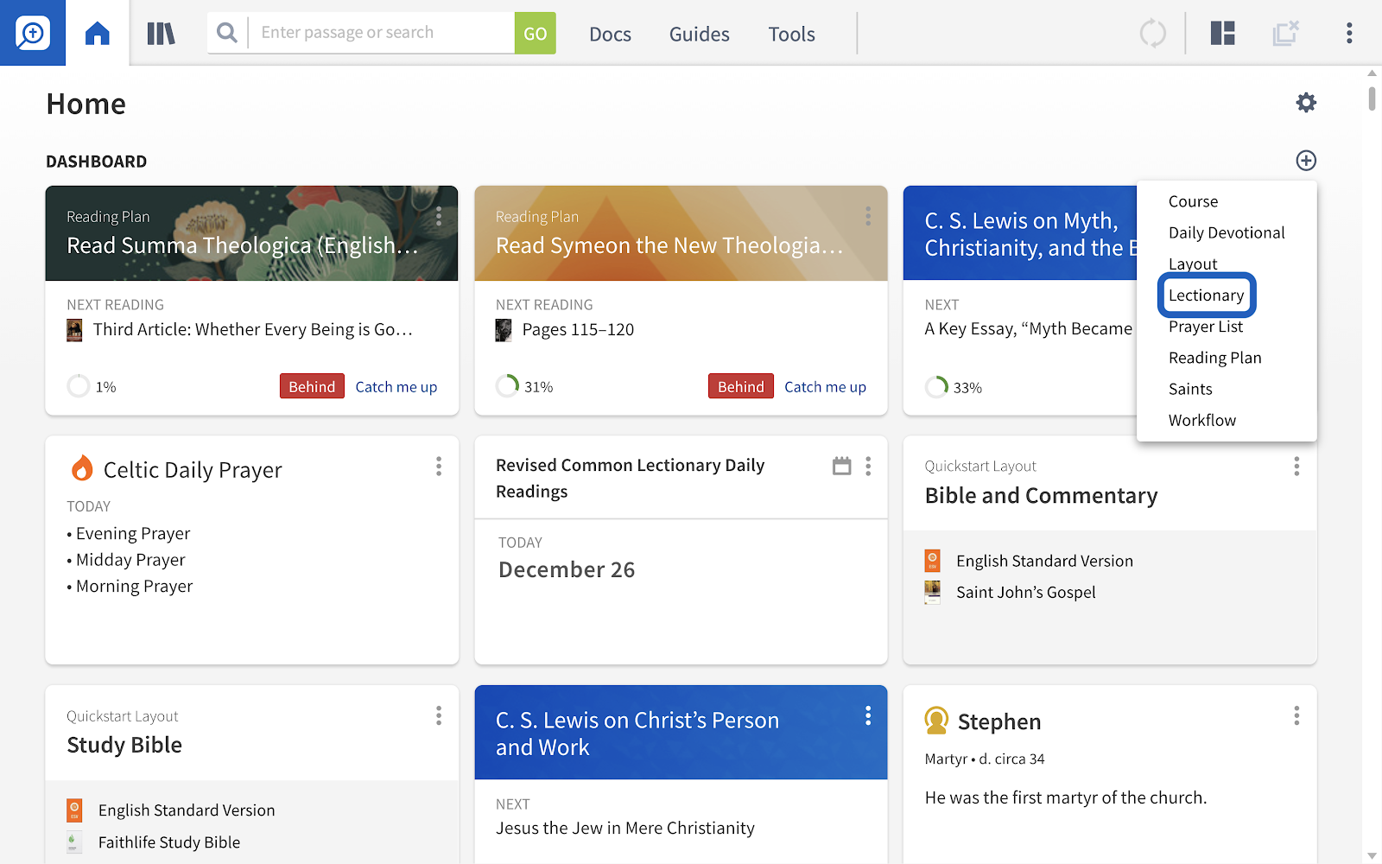Click the 33% progress ring
The height and width of the screenshot is (864, 1382).
(936, 386)
